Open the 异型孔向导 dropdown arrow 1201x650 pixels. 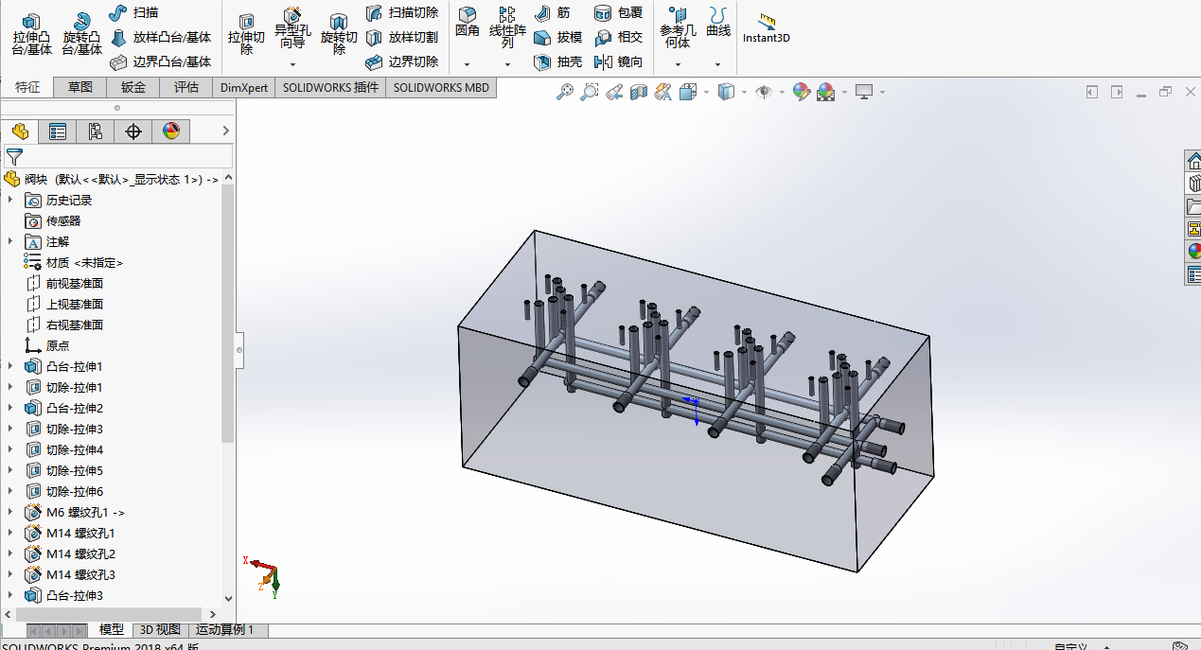pyautogui.click(x=292, y=64)
